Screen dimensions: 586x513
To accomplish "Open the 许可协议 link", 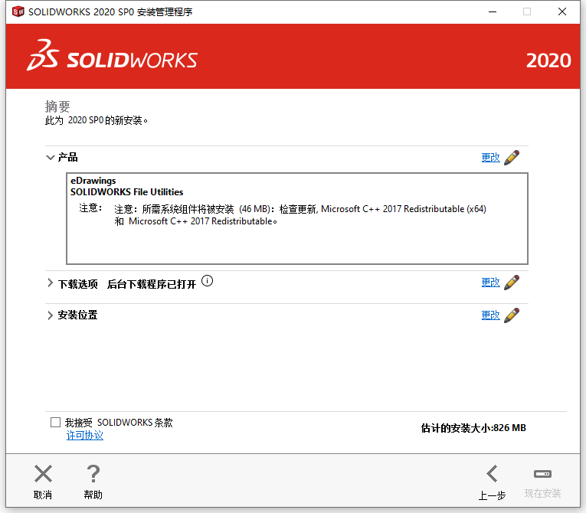I will point(85,435).
